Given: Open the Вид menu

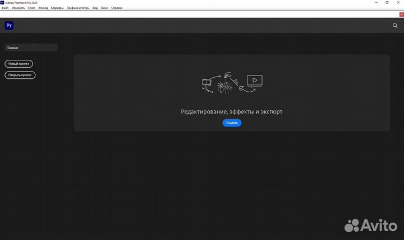Looking at the screenshot, I should (x=95, y=8).
